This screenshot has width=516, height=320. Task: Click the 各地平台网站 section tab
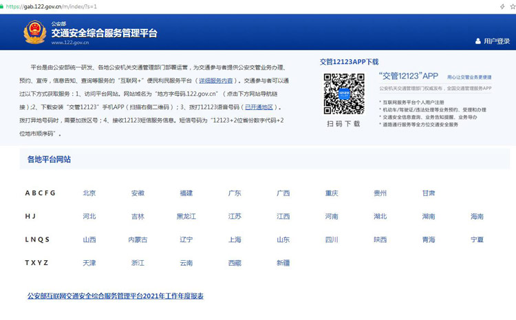(49, 160)
